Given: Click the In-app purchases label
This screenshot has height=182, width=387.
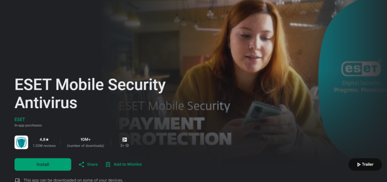Looking at the screenshot, I should tap(28, 125).
